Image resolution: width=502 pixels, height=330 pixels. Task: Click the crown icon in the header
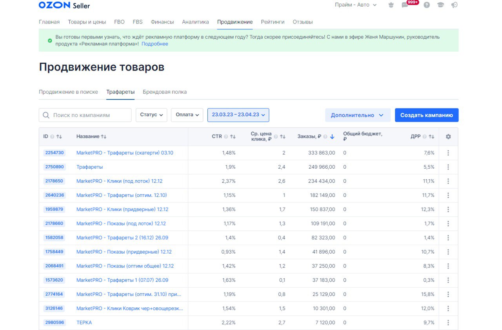(x=391, y=5)
